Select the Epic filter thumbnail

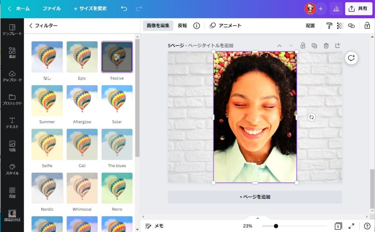click(82, 57)
